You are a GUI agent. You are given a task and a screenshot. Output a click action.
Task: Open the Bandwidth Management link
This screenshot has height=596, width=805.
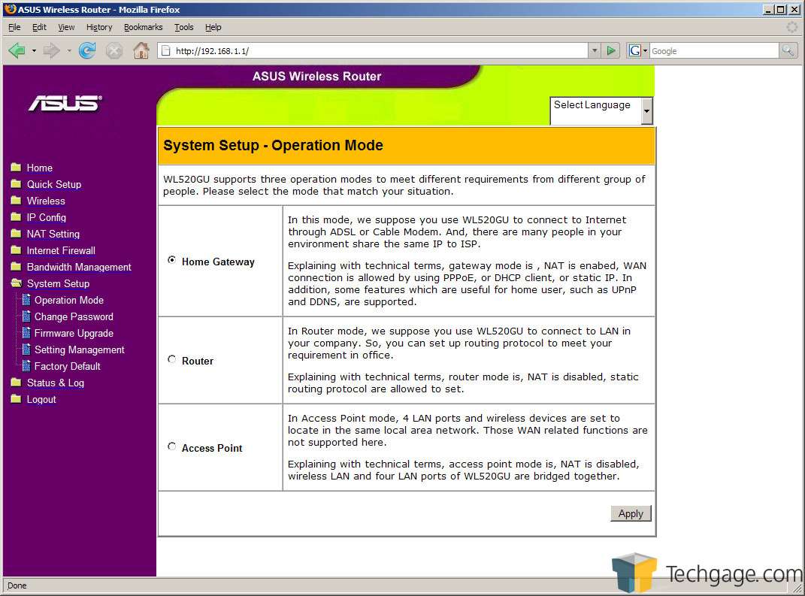click(79, 267)
